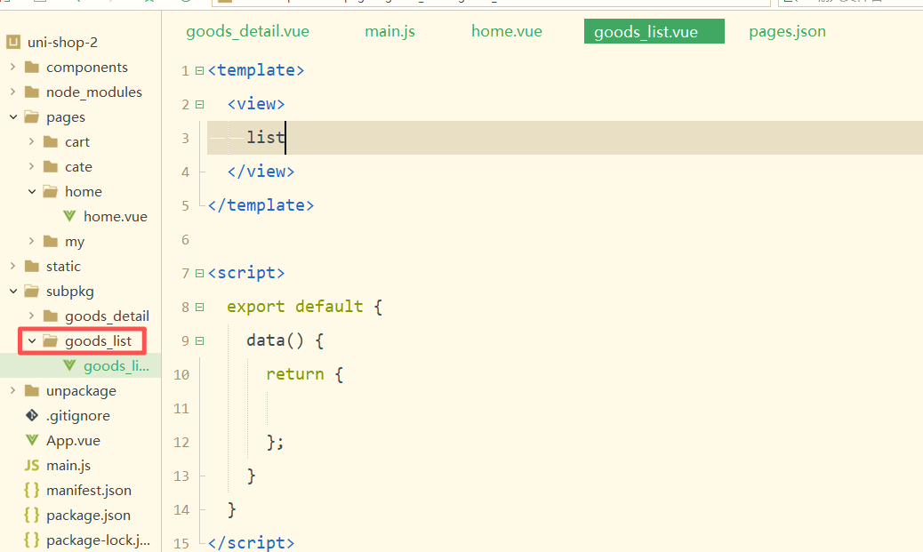Switch to the home.vue tab
This screenshot has width=923, height=552.
click(506, 31)
